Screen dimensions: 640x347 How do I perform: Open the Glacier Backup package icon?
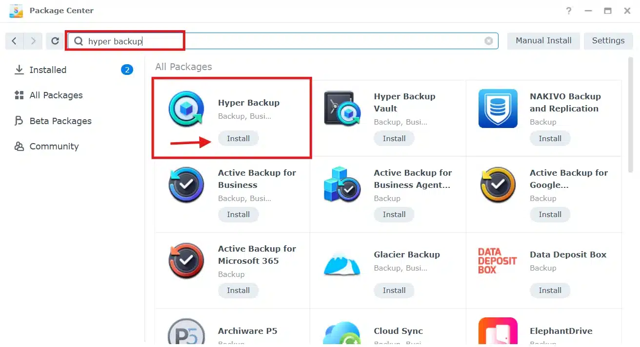coord(342,261)
